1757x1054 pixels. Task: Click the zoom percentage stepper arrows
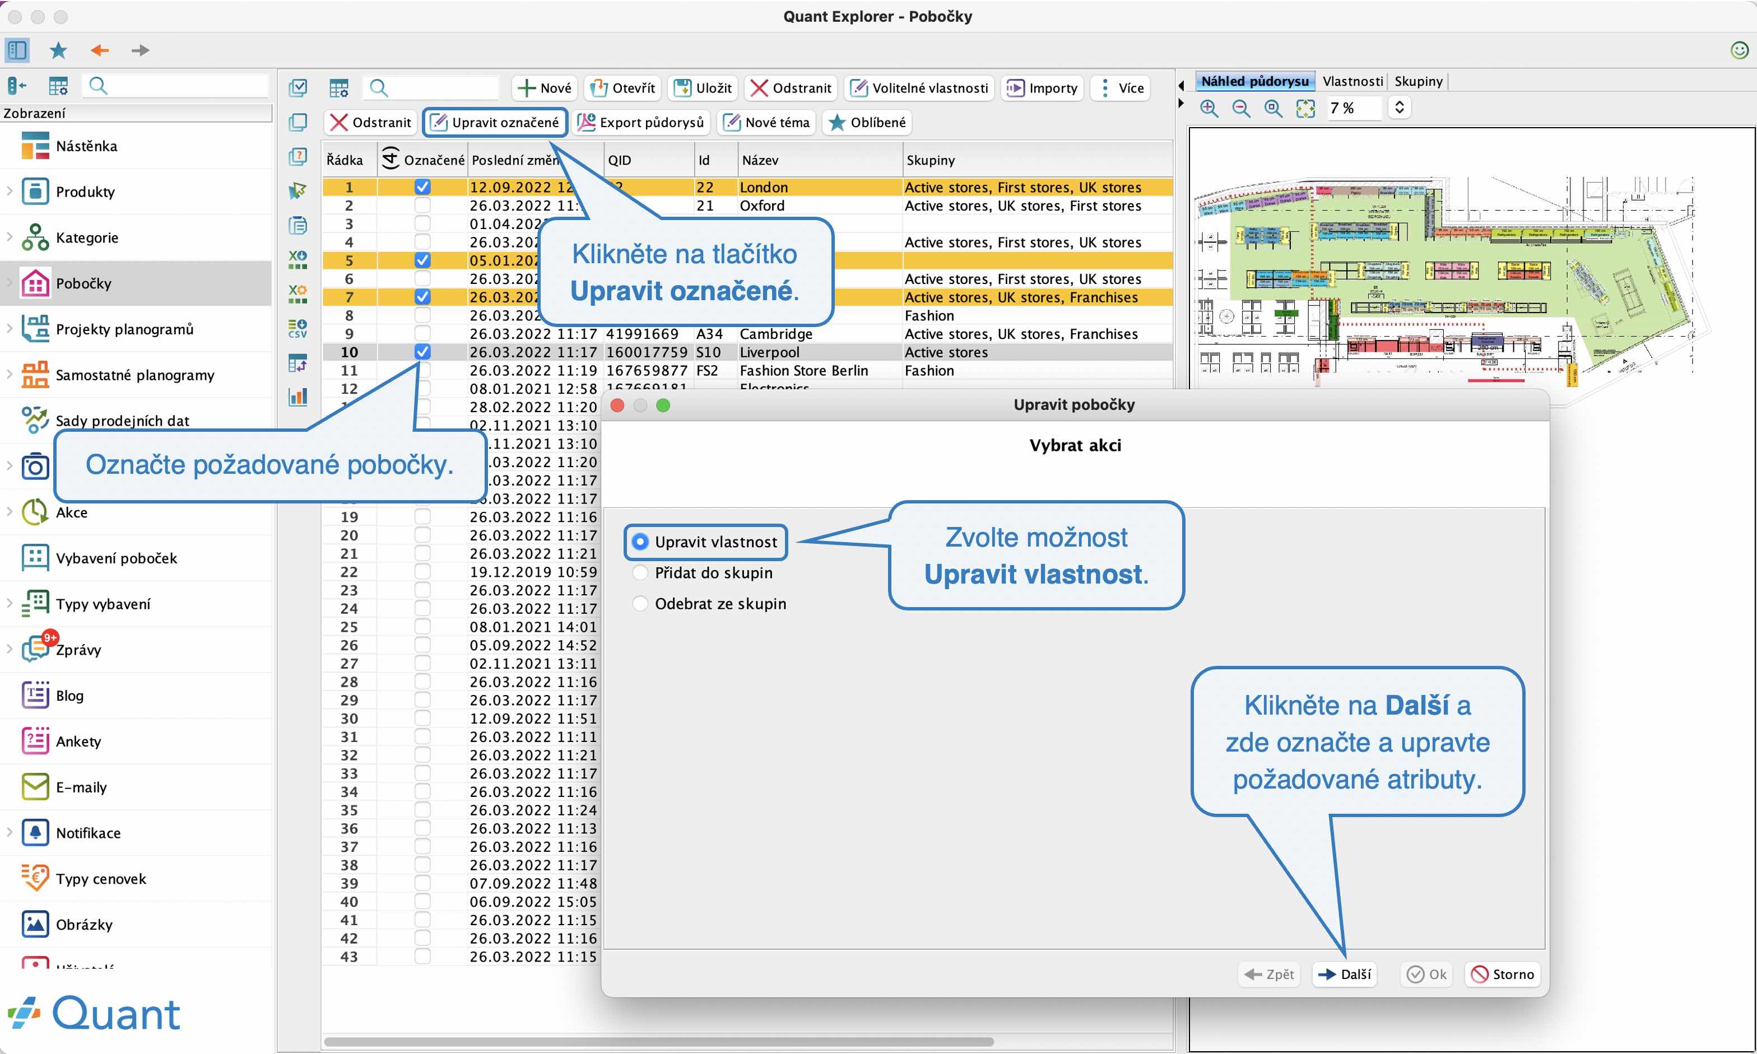point(1399,107)
